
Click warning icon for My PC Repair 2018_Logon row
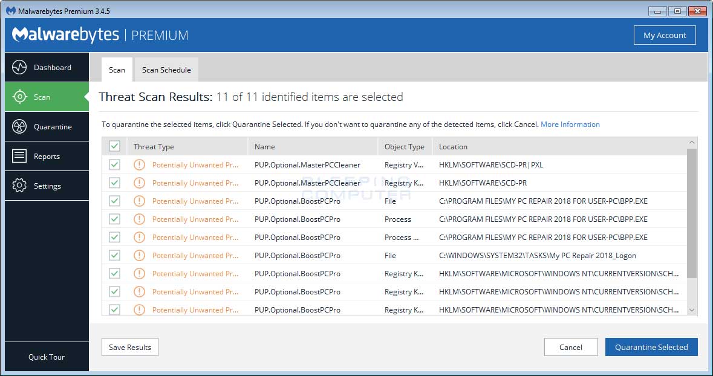[139, 255]
